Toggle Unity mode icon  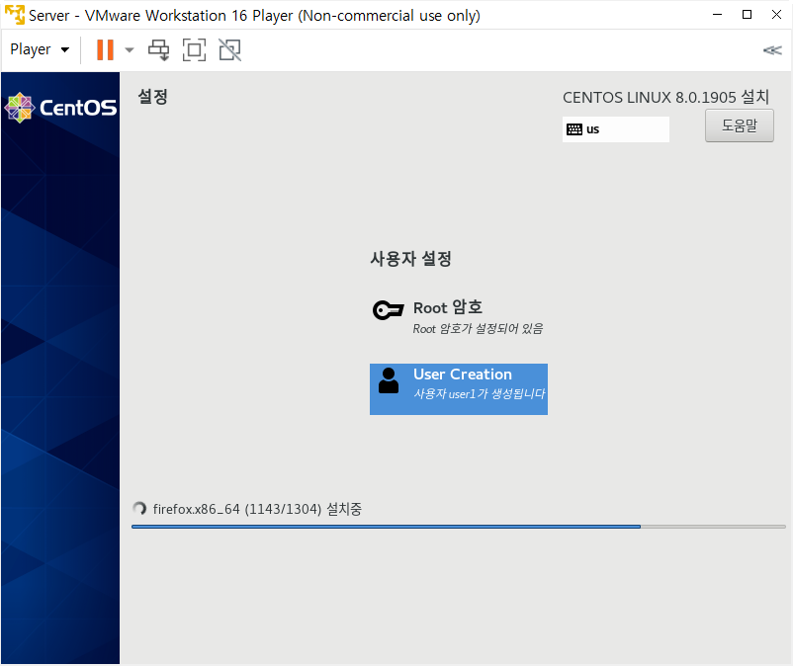[230, 49]
